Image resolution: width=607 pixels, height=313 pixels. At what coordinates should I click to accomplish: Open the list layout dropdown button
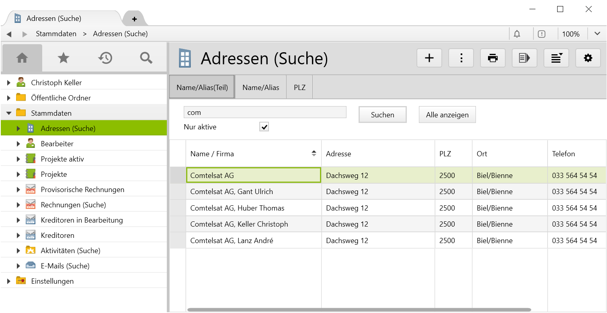click(x=556, y=58)
